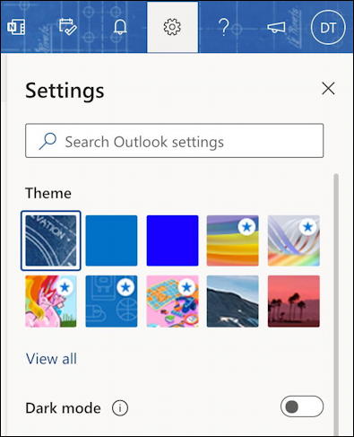The width and height of the screenshot is (354, 437).
Task: Select the blueprint theme thumbnail
Action: pos(51,240)
